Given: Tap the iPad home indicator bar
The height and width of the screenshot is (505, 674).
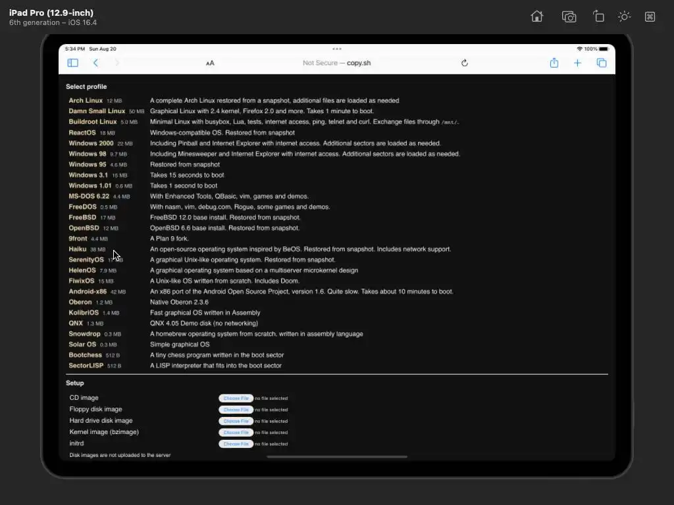Looking at the screenshot, I should coord(337,457).
